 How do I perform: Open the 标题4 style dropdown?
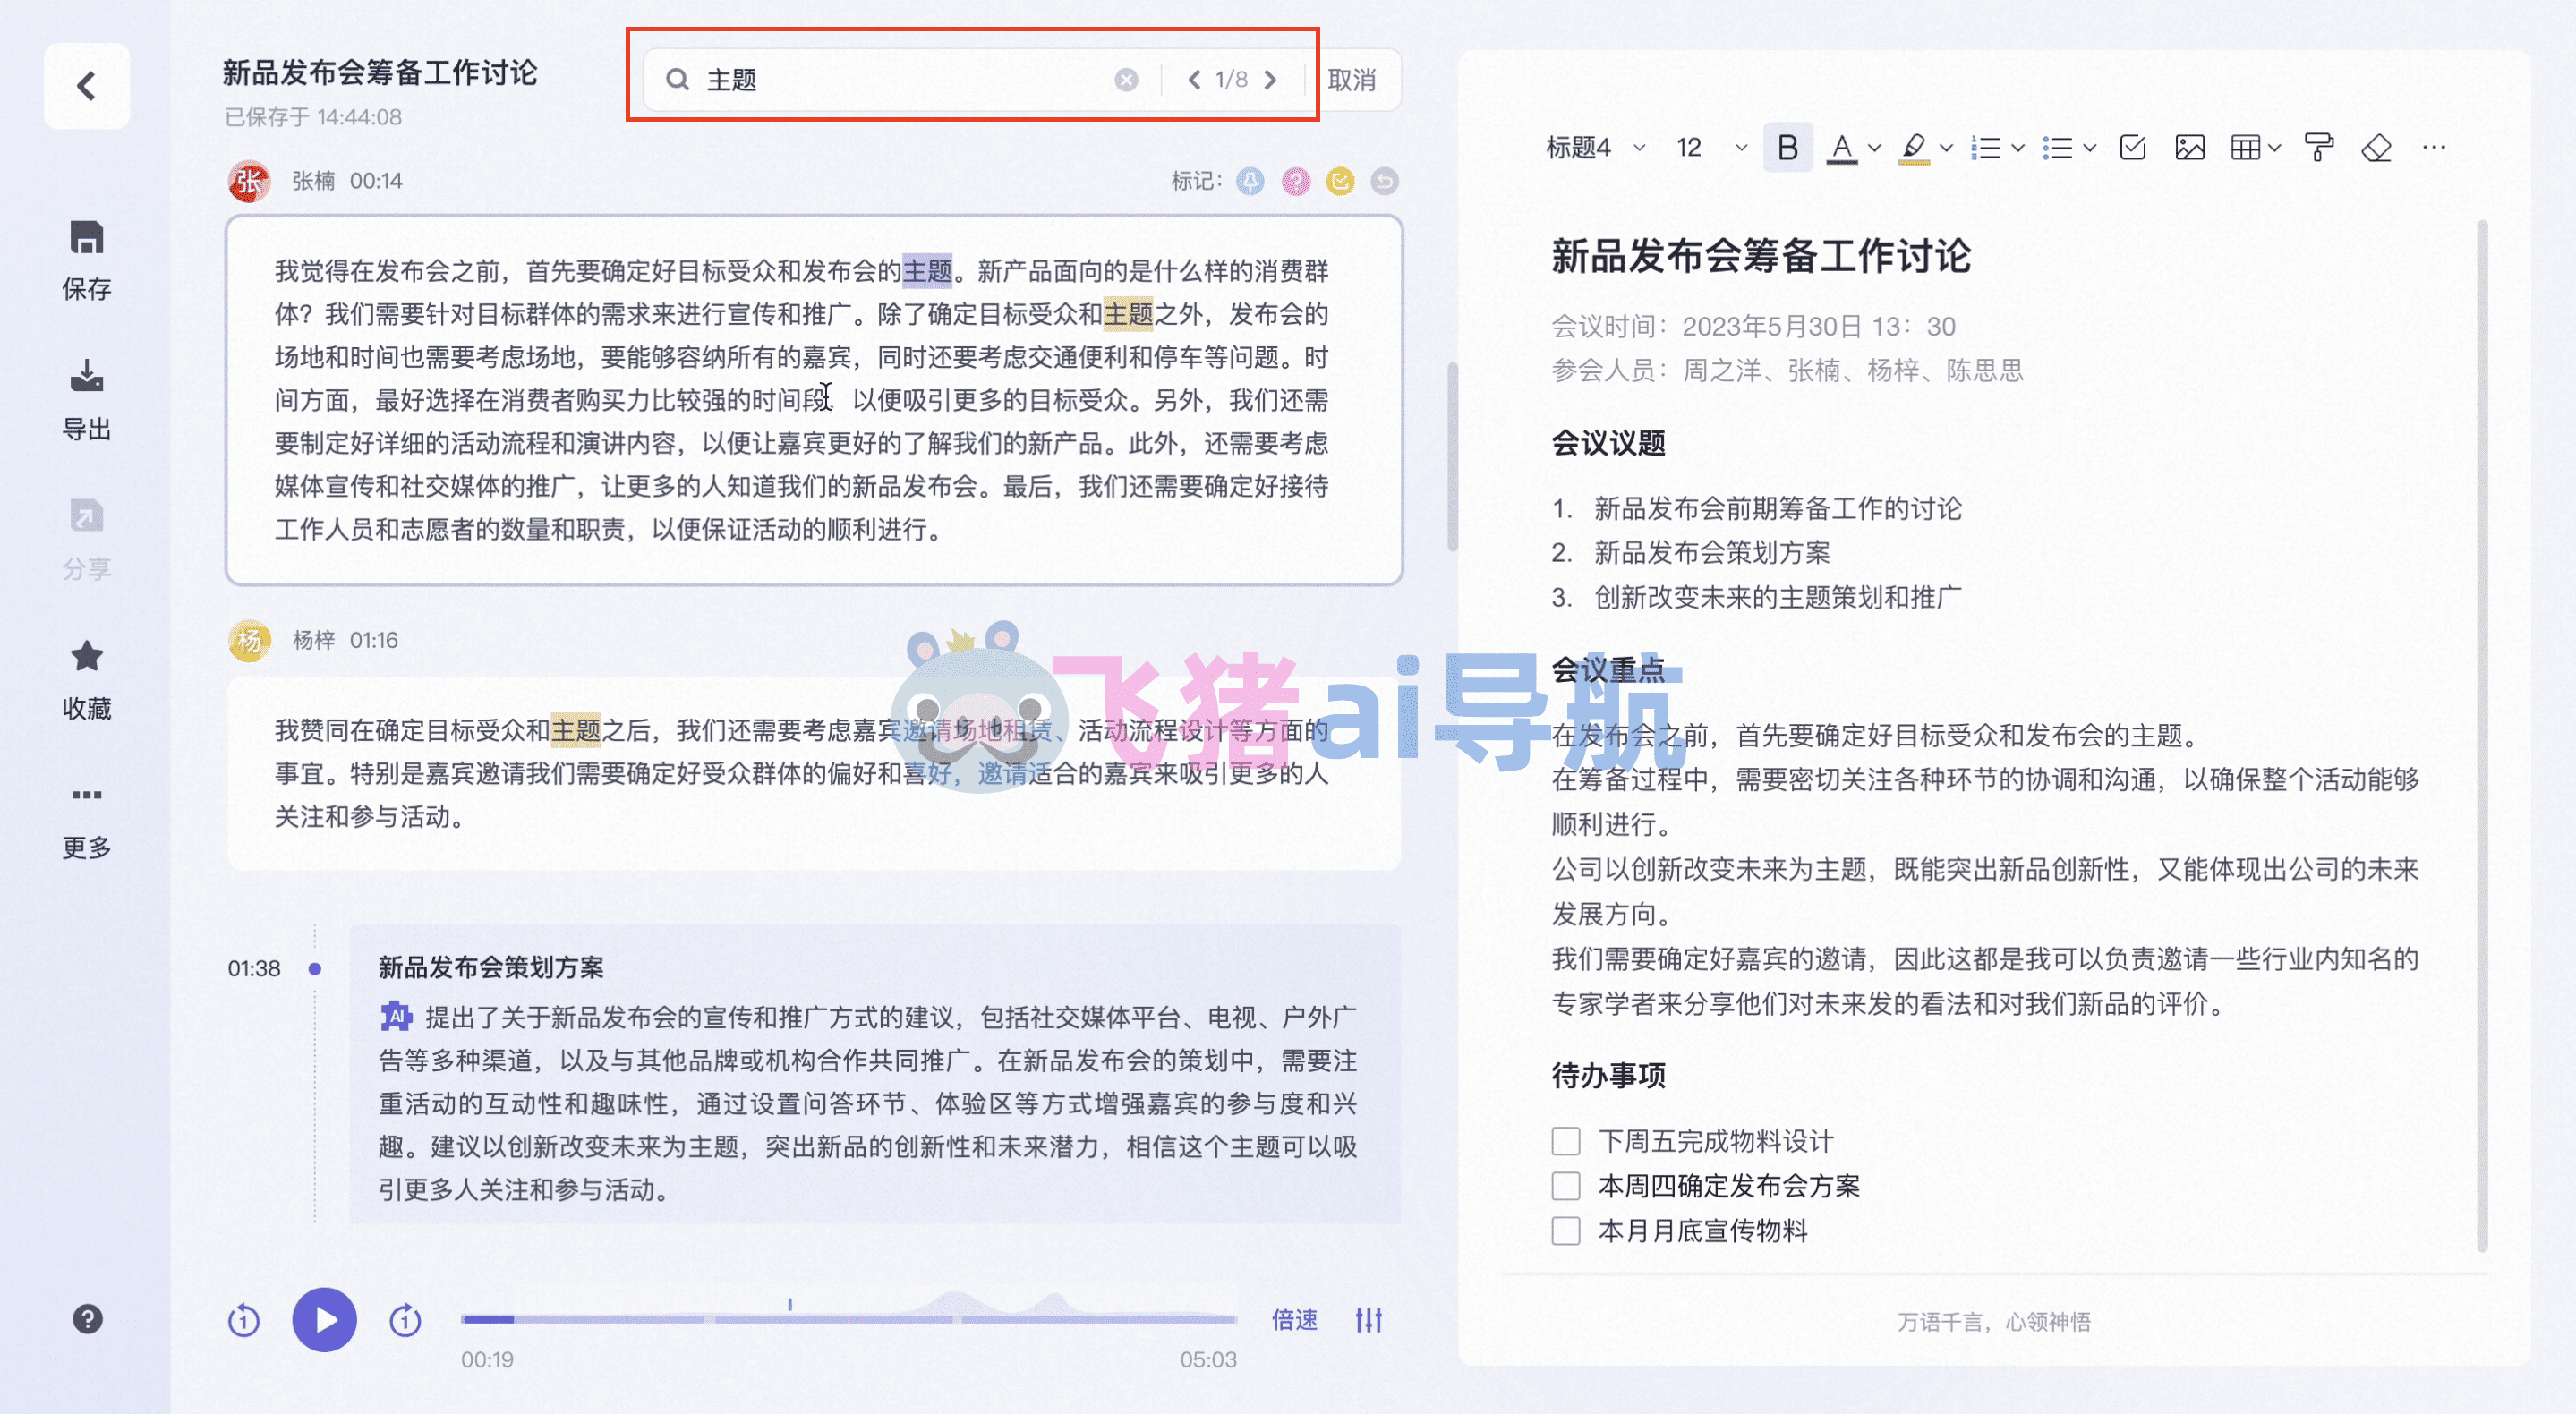1595,148
